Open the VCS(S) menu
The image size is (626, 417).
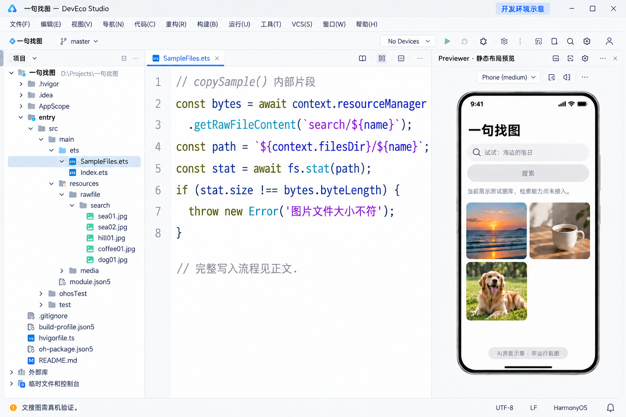(x=302, y=24)
